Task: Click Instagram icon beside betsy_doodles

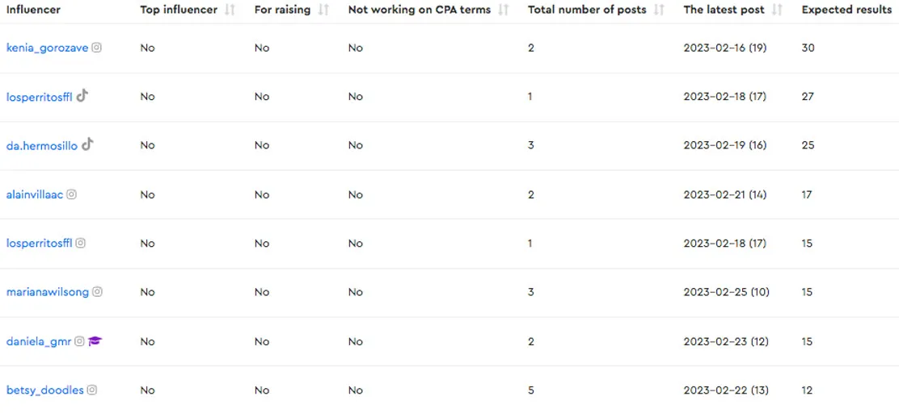Action: point(92,390)
